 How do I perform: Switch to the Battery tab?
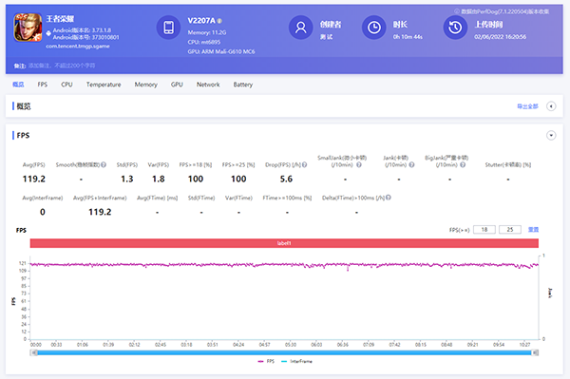tap(243, 85)
